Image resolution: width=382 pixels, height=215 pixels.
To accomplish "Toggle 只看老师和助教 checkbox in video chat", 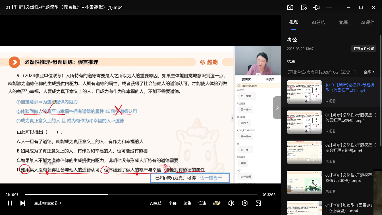I will (238, 86).
